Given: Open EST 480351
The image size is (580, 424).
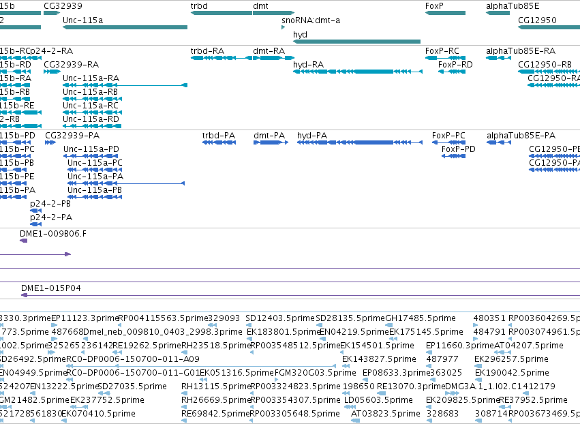Looking at the screenshot, I should 489,318.
